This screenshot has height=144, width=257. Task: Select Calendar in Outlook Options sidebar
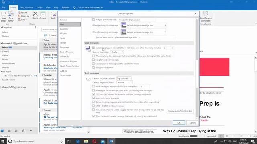(69, 29)
